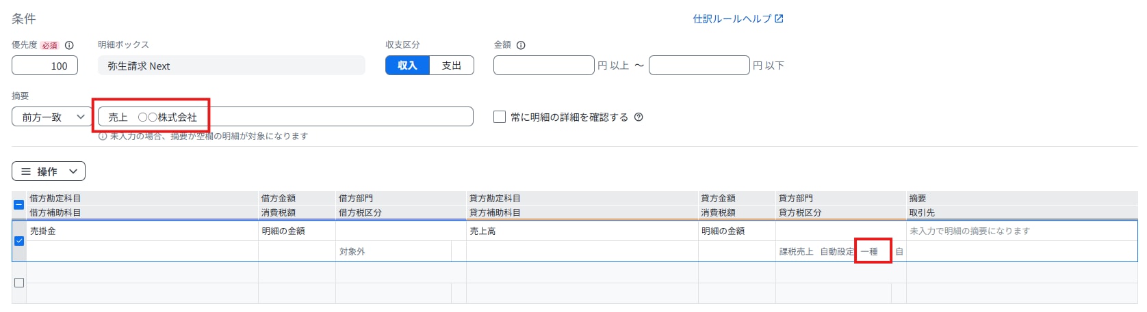Click the help icon after 常に明細の詳細を確認する
This screenshot has height=312, width=1147.
639,117
